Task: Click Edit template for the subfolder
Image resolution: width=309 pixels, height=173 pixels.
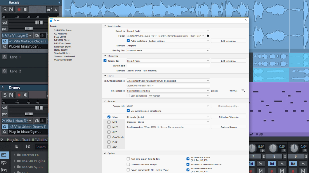Action: point(228,41)
